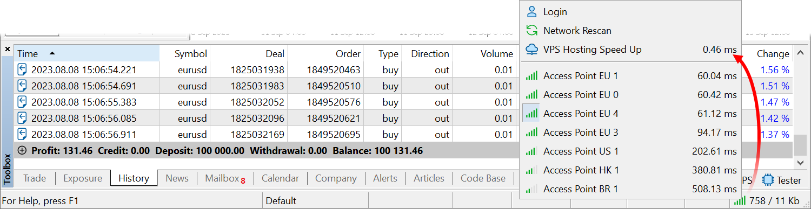Expand the Profit summary row plus icon
This screenshot has height=209, width=811.
pyautogui.click(x=22, y=151)
